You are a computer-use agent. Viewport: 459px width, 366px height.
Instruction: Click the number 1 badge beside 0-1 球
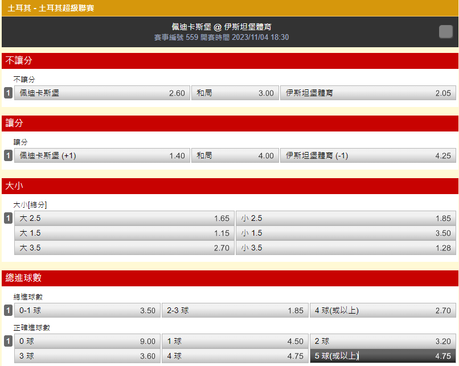[8, 310]
